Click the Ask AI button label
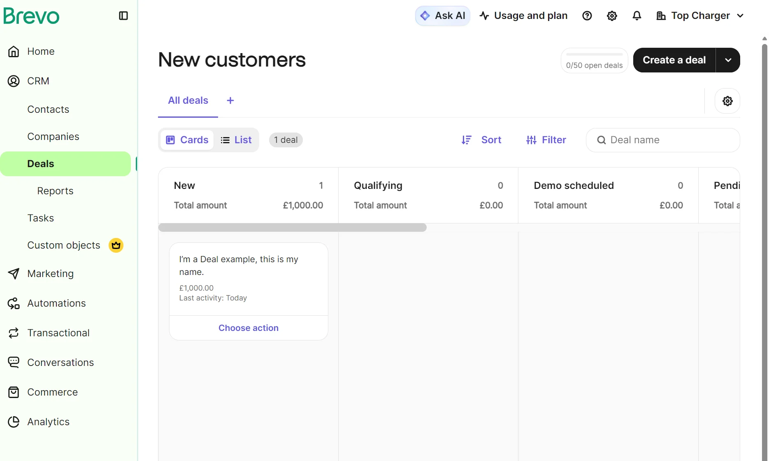 [450, 16]
